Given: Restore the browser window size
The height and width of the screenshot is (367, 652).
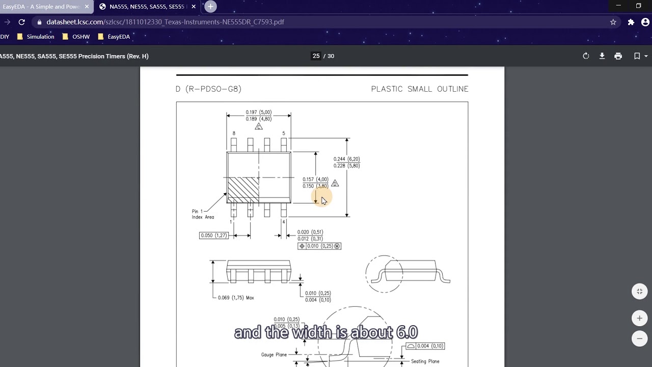Looking at the screenshot, I should (x=639, y=6).
